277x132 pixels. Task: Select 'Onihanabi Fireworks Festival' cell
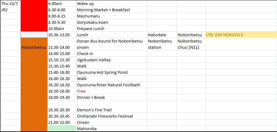[112, 116]
